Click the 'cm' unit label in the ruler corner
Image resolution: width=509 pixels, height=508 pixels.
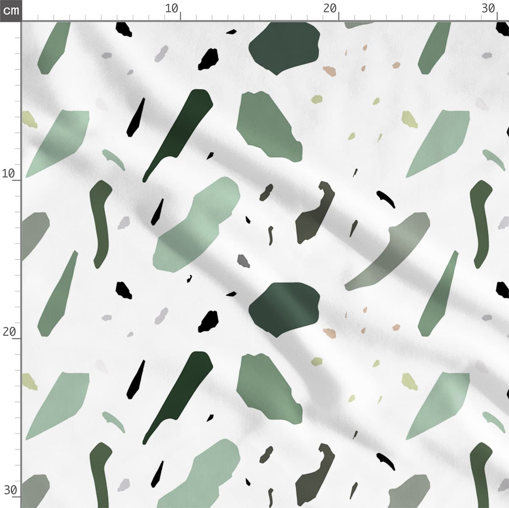point(11,10)
